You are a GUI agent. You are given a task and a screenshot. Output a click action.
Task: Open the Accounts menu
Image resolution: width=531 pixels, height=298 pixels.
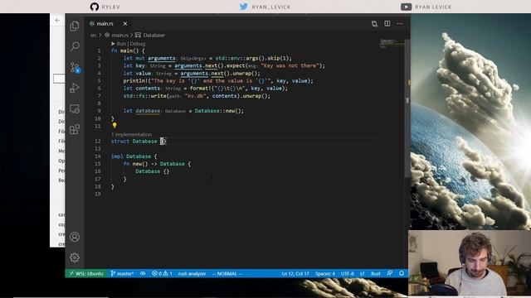click(x=75, y=237)
